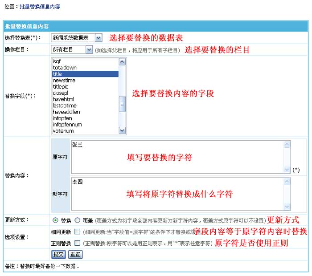Click the 提交 button
This screenshot has width=312, height=276.
coord(59,255)
